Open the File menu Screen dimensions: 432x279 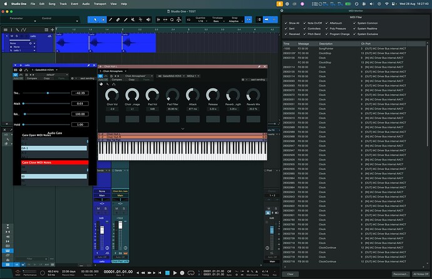click(33, 4)
